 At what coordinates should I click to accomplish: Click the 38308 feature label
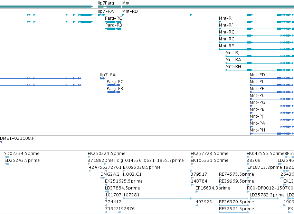click(x=254, y=160)
